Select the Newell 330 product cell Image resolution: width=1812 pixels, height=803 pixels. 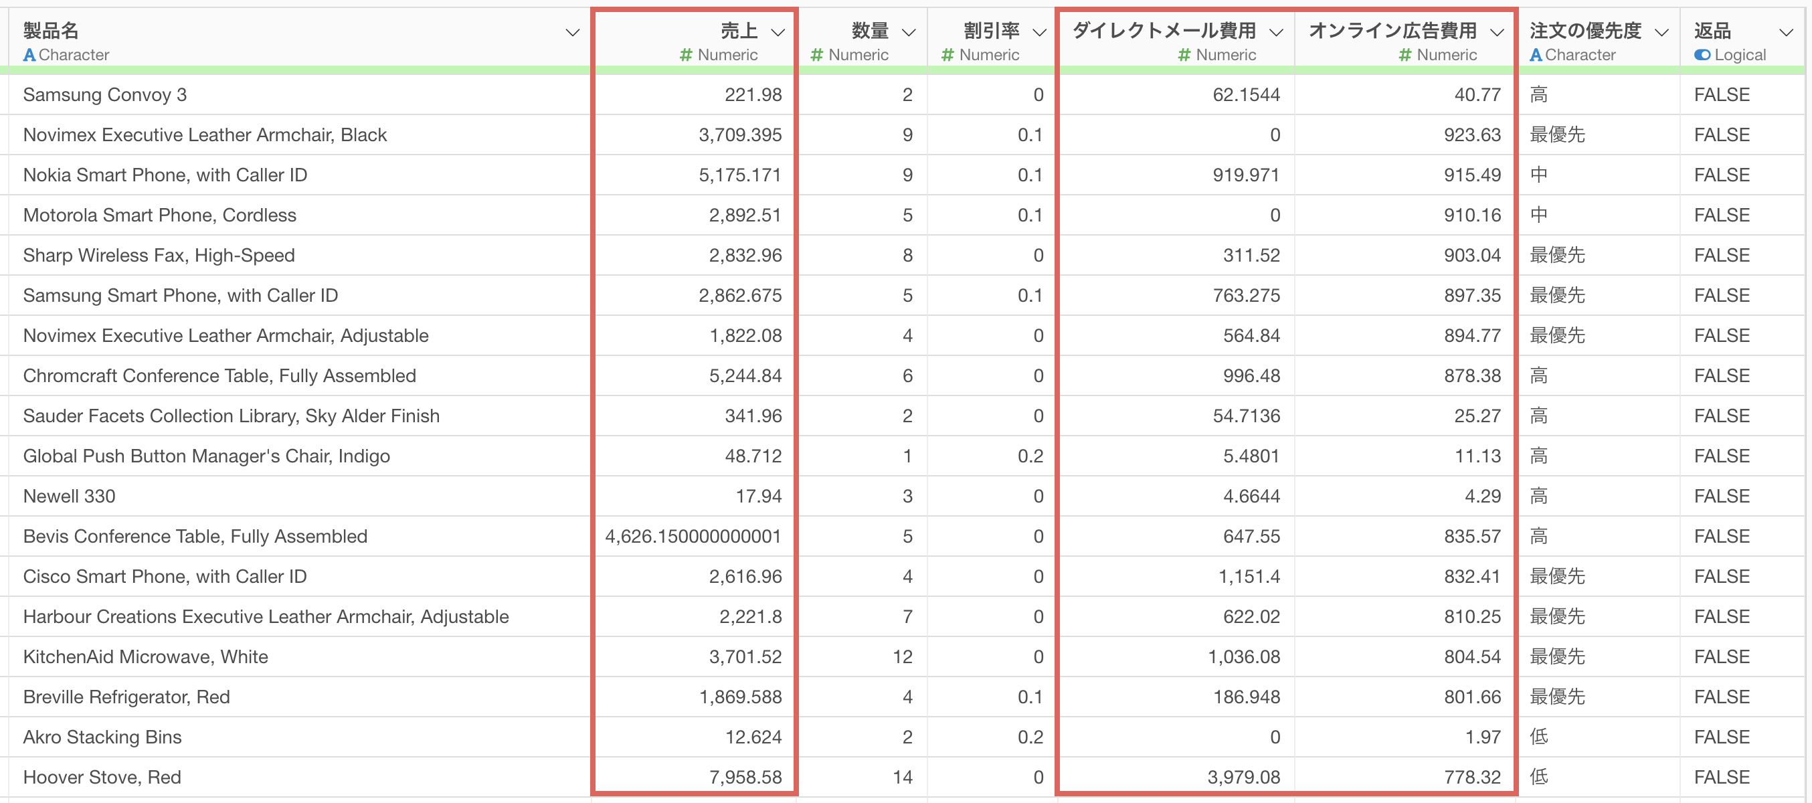point(69,496)
